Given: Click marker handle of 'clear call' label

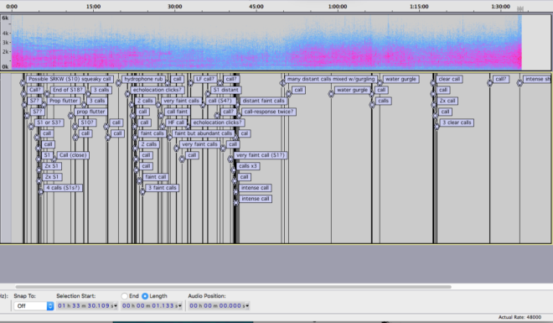Looking at the screenshot, I should 432,83.
